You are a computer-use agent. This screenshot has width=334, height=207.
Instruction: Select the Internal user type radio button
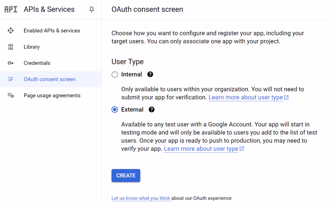(114, 74)
